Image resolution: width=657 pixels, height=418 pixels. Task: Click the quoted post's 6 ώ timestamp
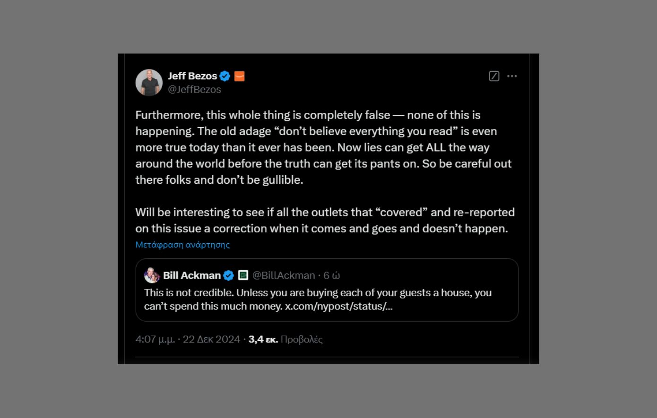click(332, 275)
